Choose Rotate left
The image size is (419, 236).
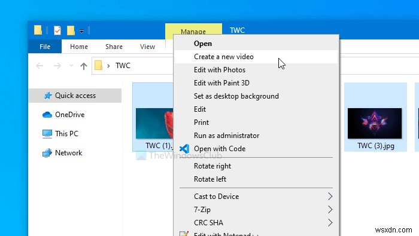(x=256, y=179)
